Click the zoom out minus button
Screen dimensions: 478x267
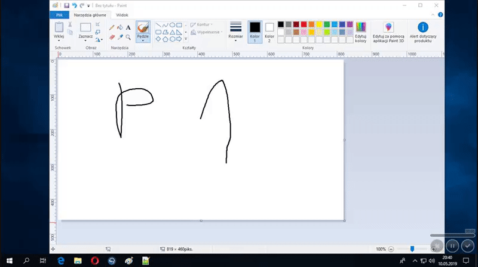click(x=391, y=249)
